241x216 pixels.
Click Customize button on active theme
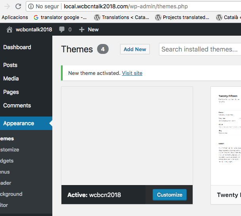click(170, 195)
